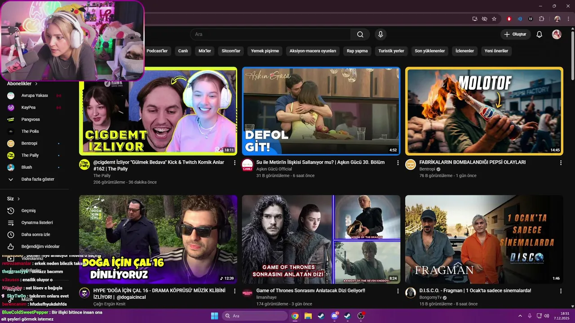Screen dimensions: 575x323
Task: Select the Yemek pişirme filter chip
Action: point(265,51)
